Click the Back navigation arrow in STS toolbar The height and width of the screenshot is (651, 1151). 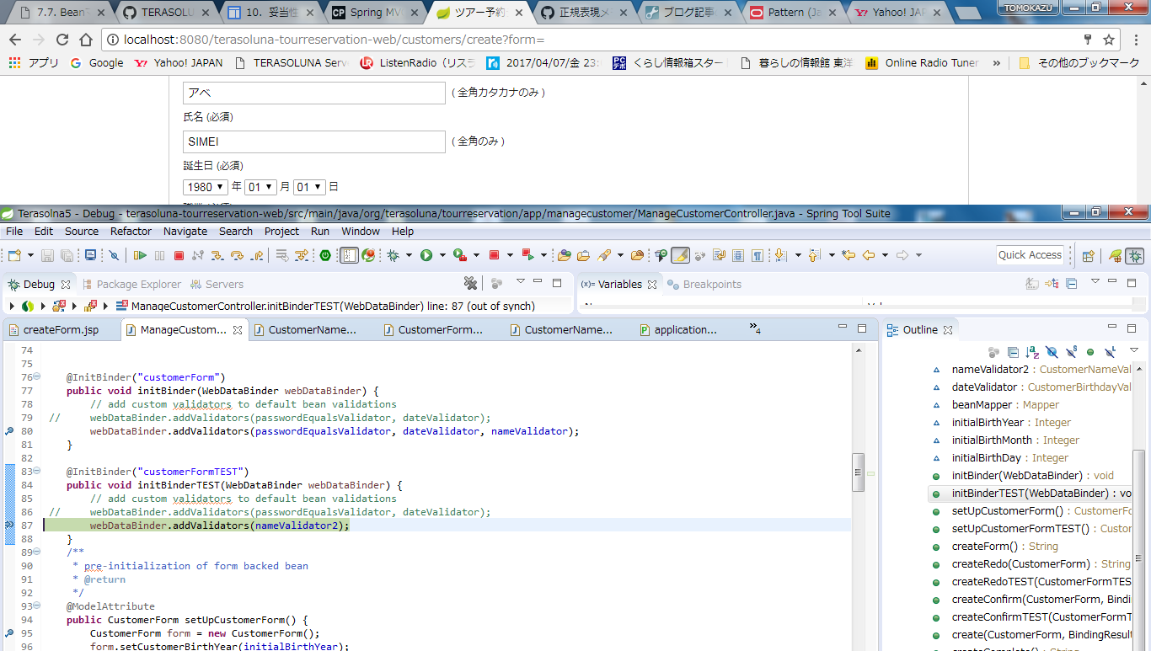(x=869, y=255)
